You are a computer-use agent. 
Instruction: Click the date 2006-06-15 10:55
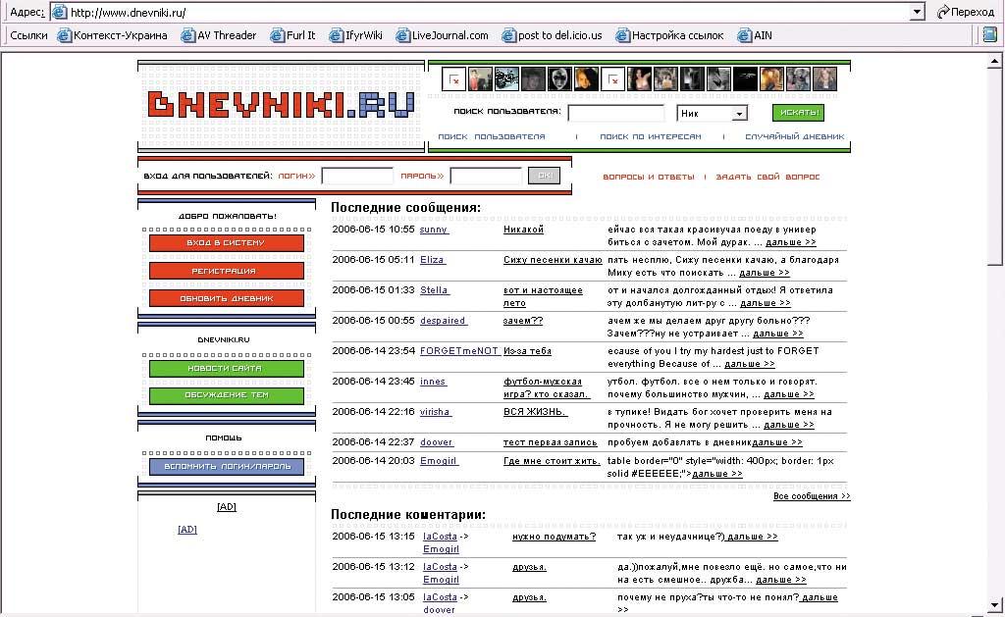pos(373,230)
